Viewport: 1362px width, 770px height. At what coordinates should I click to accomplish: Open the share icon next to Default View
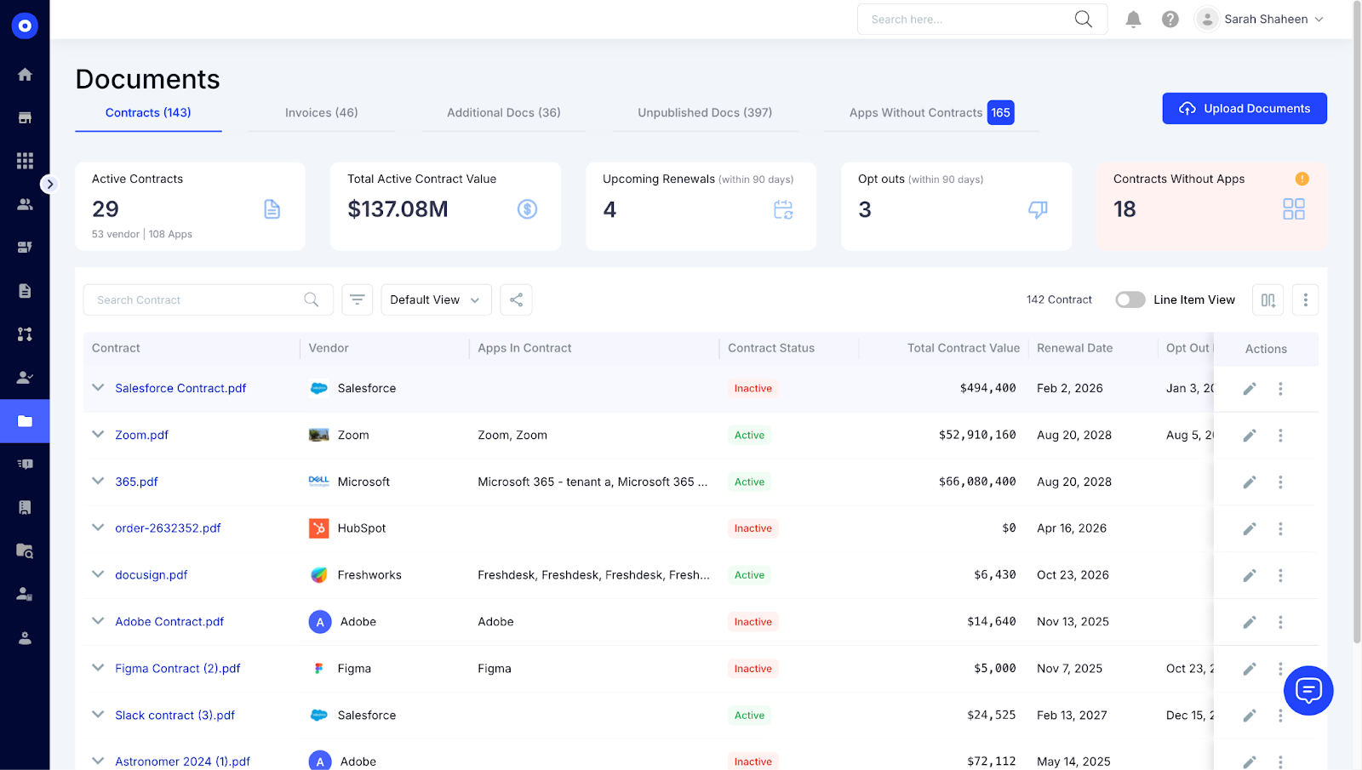point(516,299)
